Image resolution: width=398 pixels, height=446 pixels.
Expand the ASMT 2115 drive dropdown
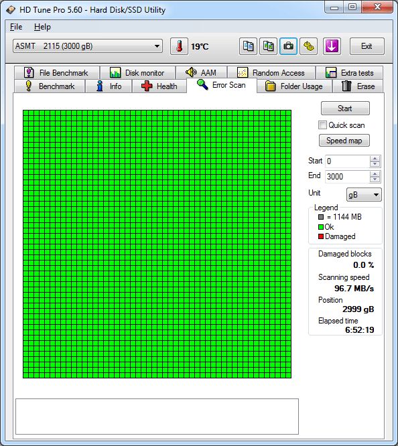click(x=88, y=46)
